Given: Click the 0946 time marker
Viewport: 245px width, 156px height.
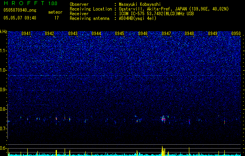Looking at the screenshot, I should coord(143,33).
